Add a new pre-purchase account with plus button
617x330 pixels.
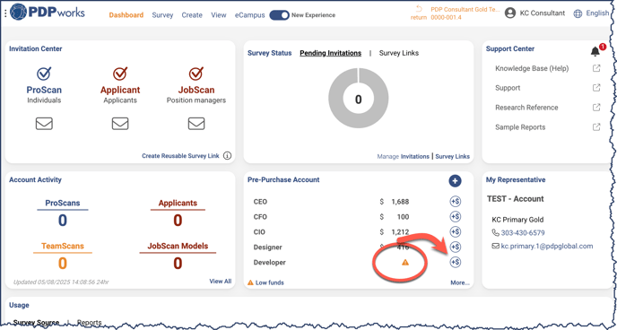[x=455, y=181]
